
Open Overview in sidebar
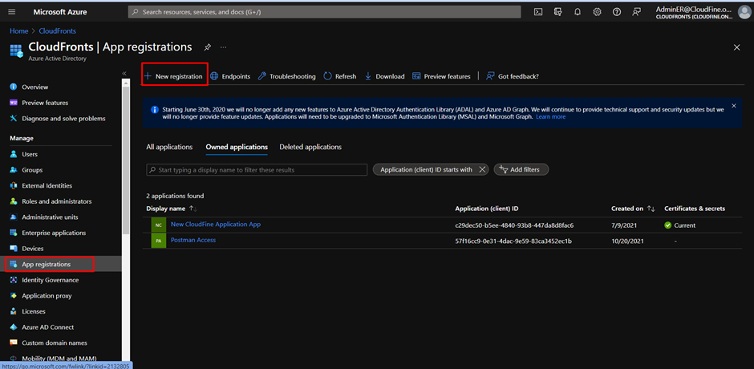tap(35, 87)
